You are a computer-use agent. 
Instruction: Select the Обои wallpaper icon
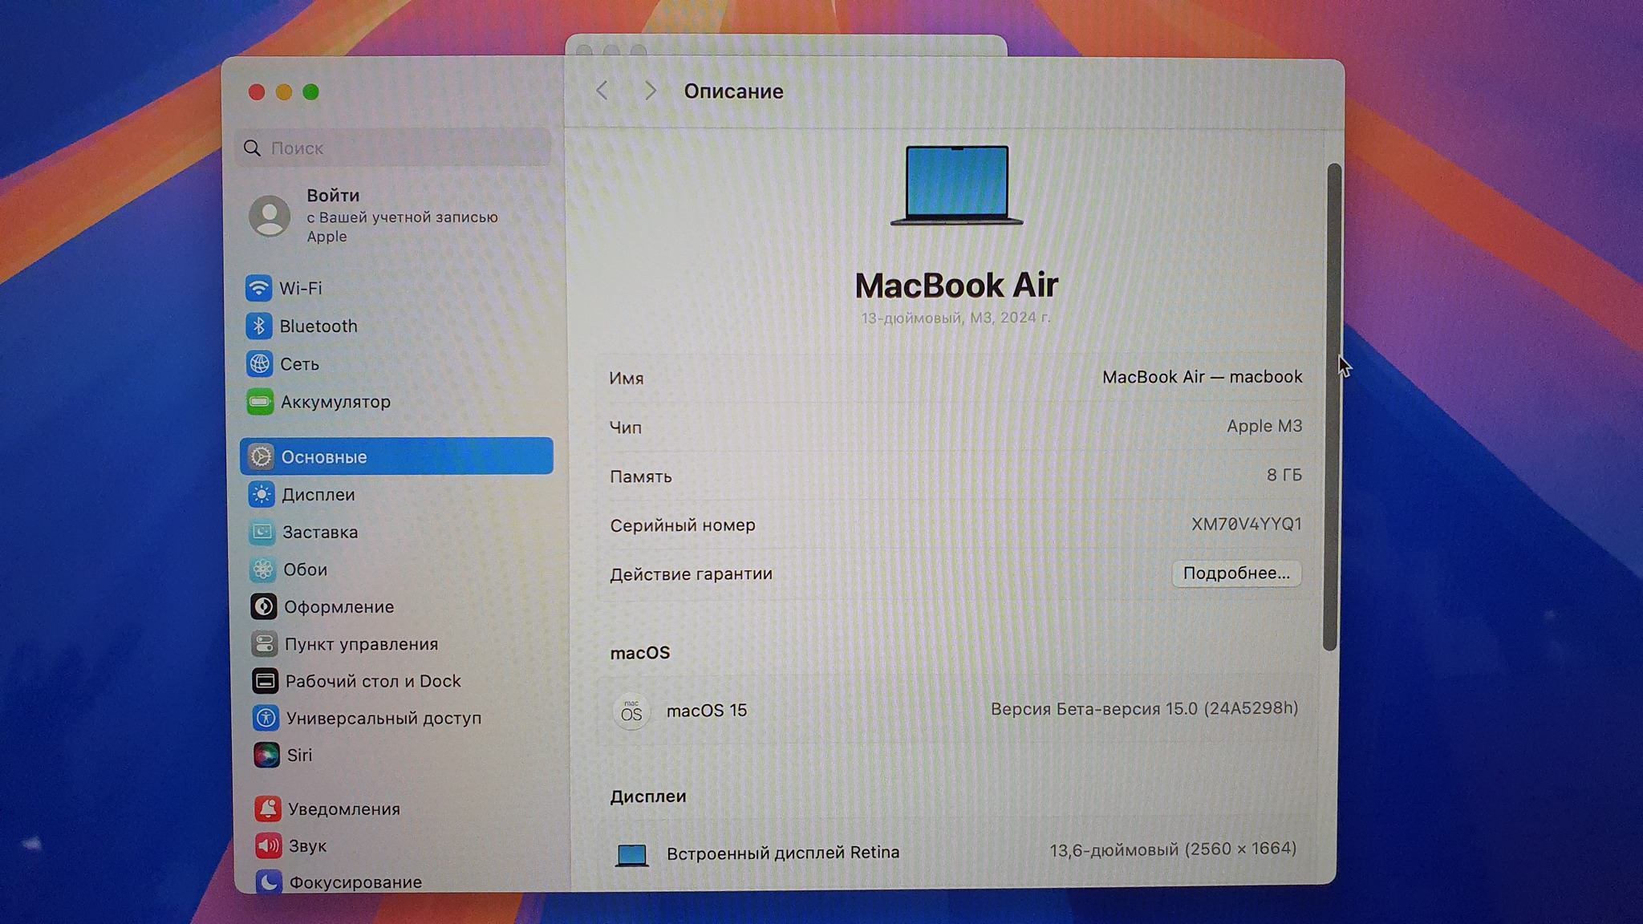[263, 569]
